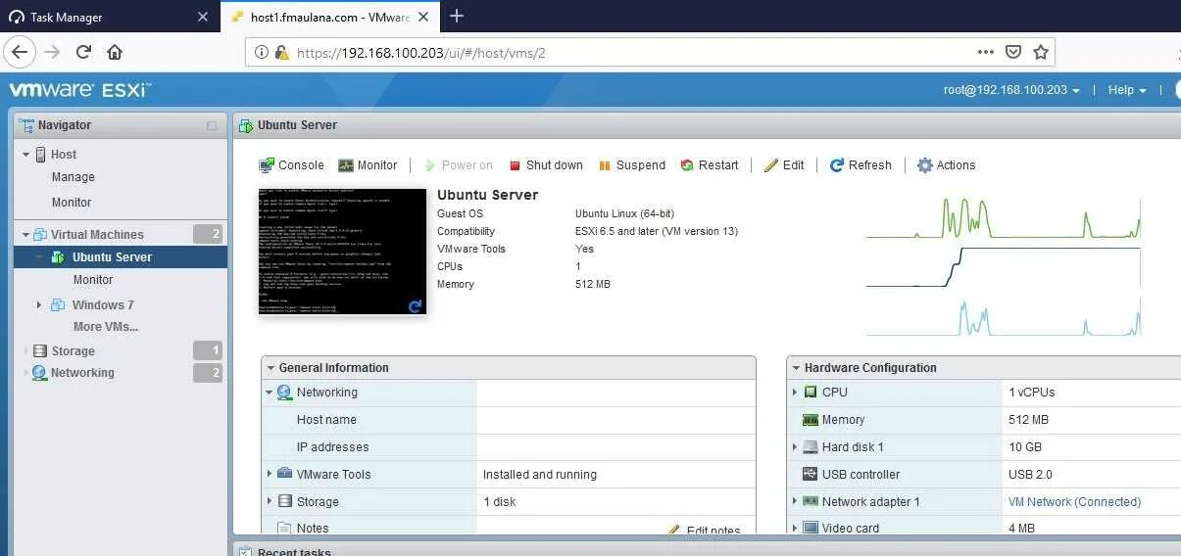Screen dimensions: 1181x556
Task: Bookmark this page with star
Action: [1041, 53]
